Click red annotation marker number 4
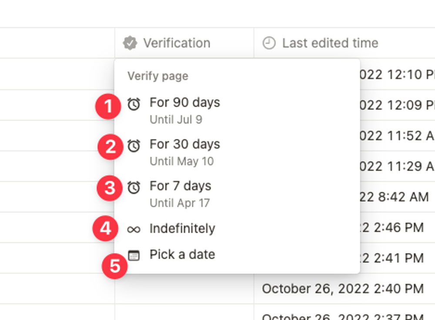The image size is (435, 320). [105, 228]
